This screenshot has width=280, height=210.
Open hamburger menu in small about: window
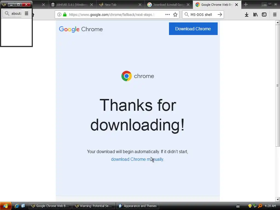tap(27, 13)
